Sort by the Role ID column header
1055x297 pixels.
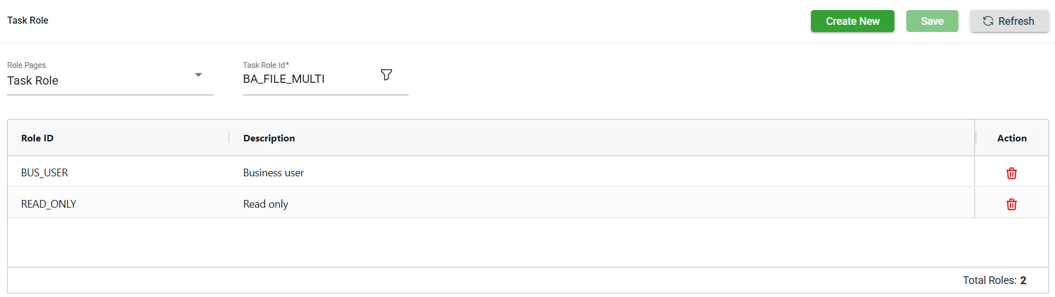coord(37,138)
